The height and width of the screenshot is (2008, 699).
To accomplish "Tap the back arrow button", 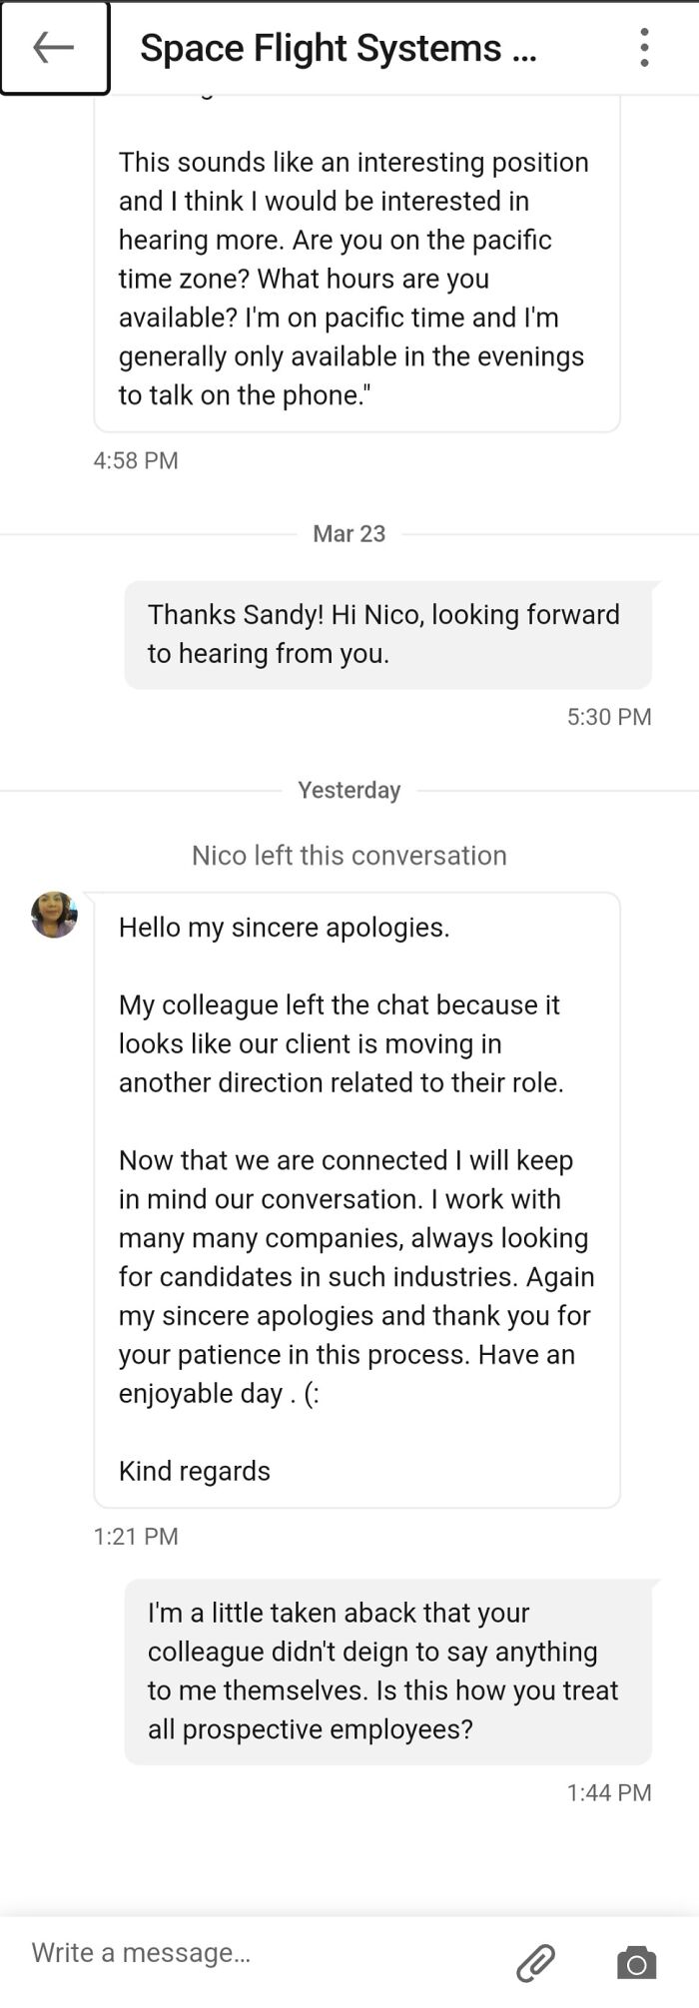I will tap(54, 48).
